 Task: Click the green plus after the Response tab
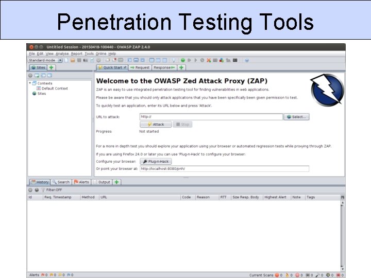click(x=181, y=67)
